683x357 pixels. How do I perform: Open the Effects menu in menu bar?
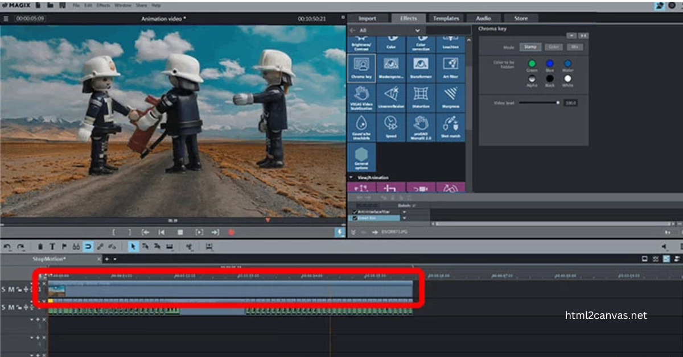click(x=103, y=5)
